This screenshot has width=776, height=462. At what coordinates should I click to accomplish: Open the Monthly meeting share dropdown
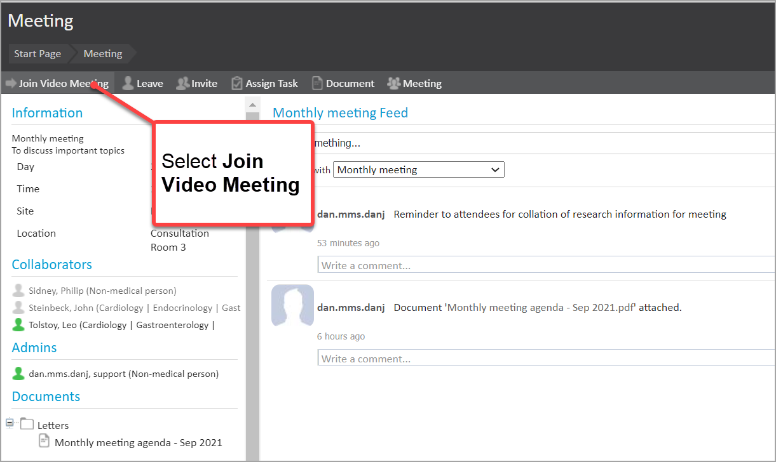click(418, 169)
